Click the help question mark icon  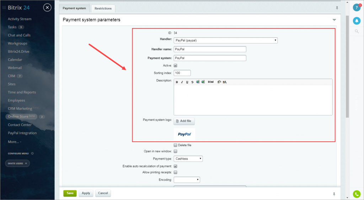coord(357,7)
